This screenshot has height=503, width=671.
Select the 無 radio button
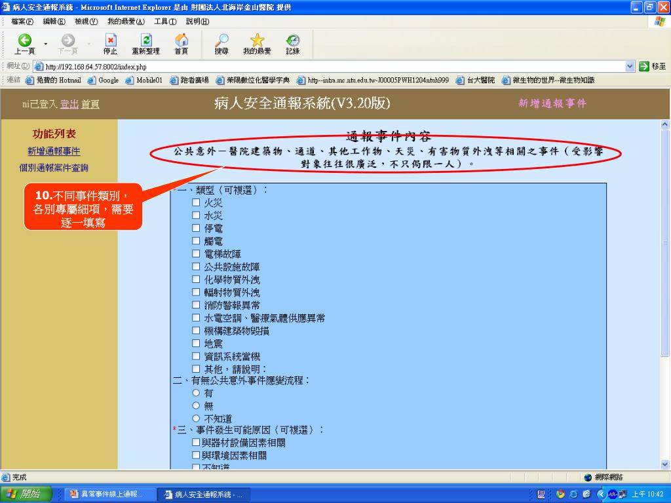tap(196, 405)
